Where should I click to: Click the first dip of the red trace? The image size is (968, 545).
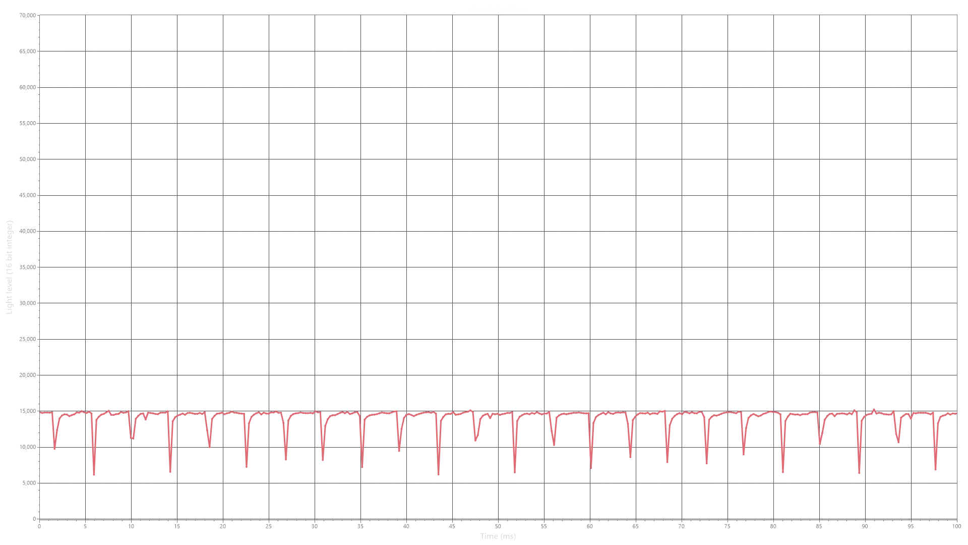(x=54, y=448)
